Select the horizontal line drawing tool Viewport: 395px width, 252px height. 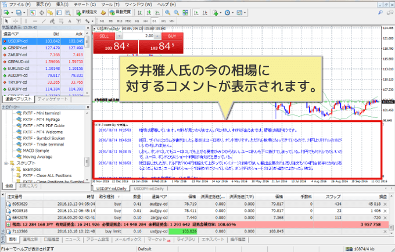(35, 21)
